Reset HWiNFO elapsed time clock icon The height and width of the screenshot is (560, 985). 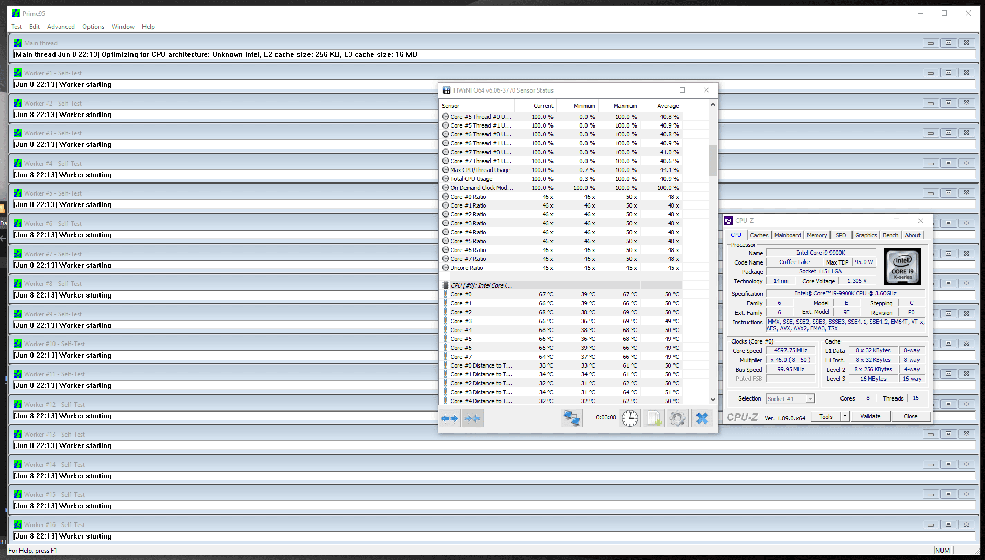click(x=630, y=418)
